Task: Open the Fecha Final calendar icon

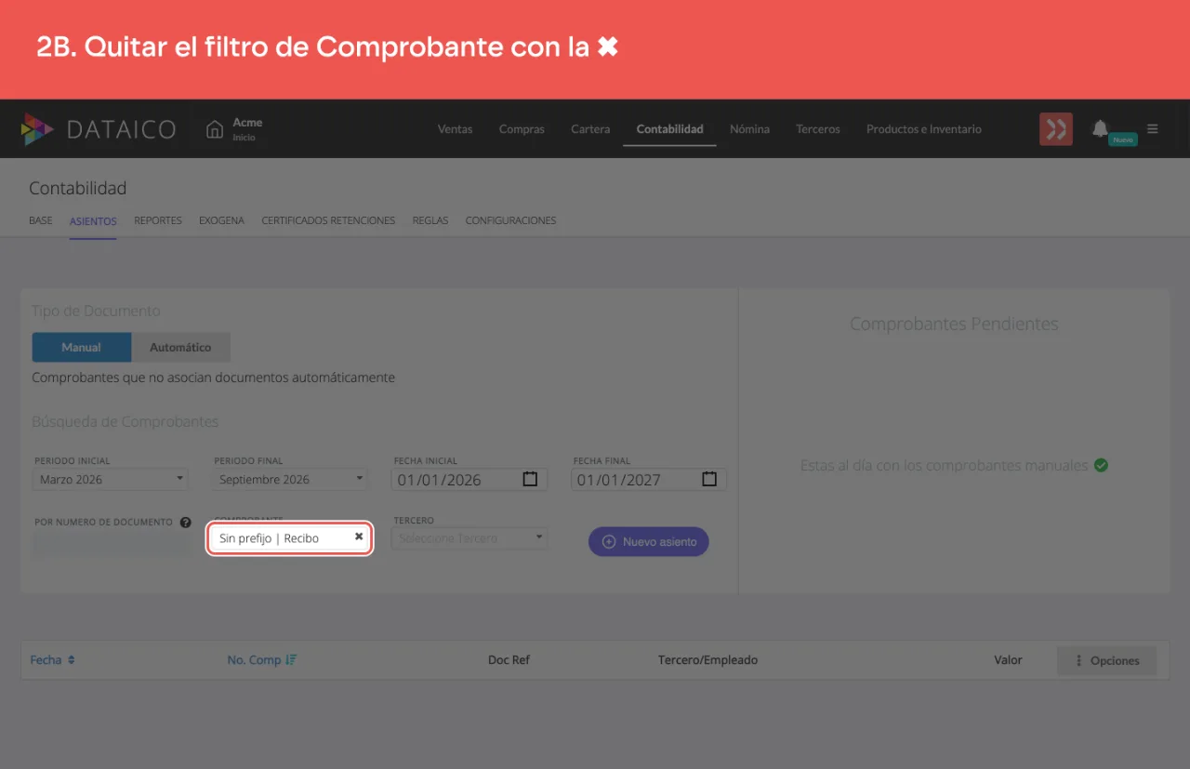Action: (709, 480)
